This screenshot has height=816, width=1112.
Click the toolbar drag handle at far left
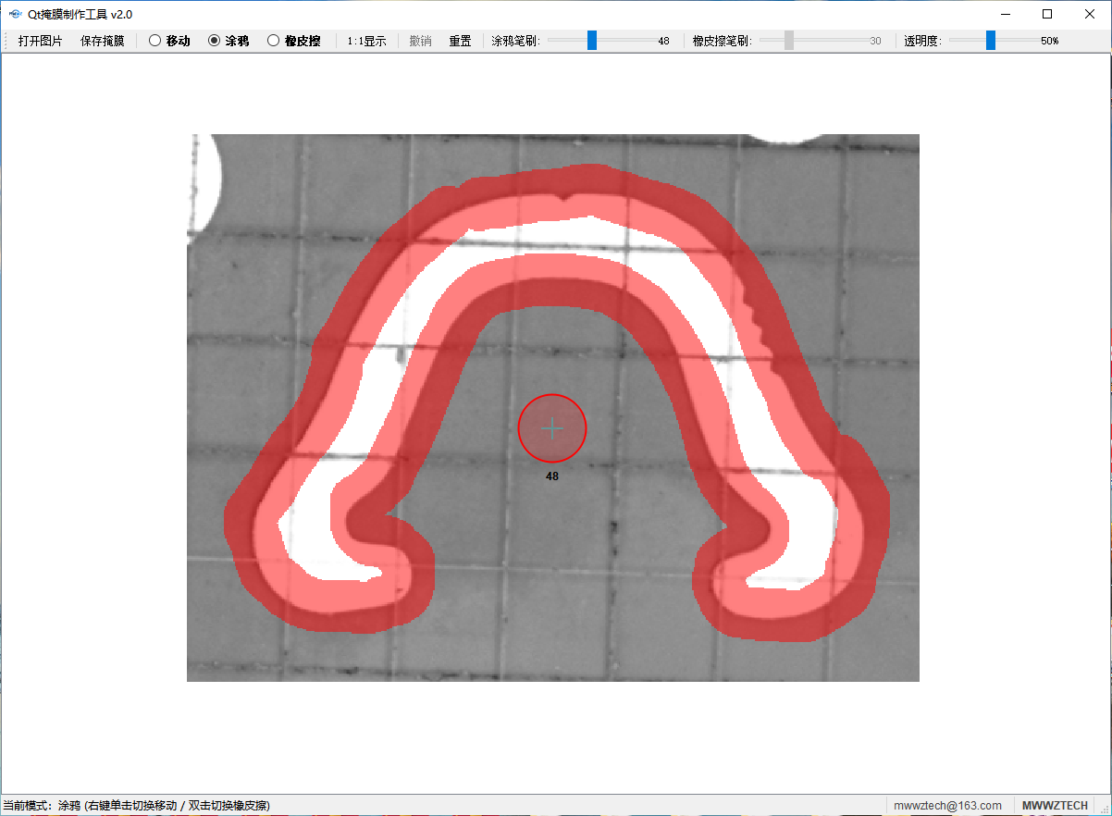(7, 41)
